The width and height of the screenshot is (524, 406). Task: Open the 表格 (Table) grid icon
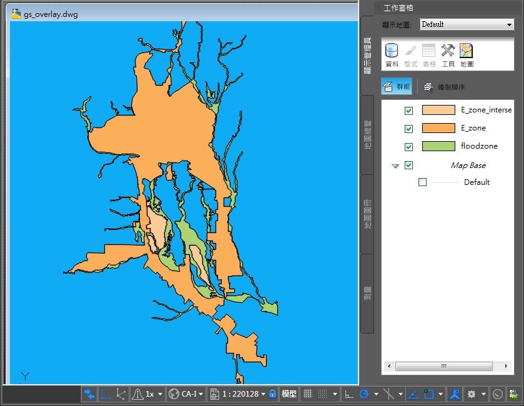(x=429, y=55)
